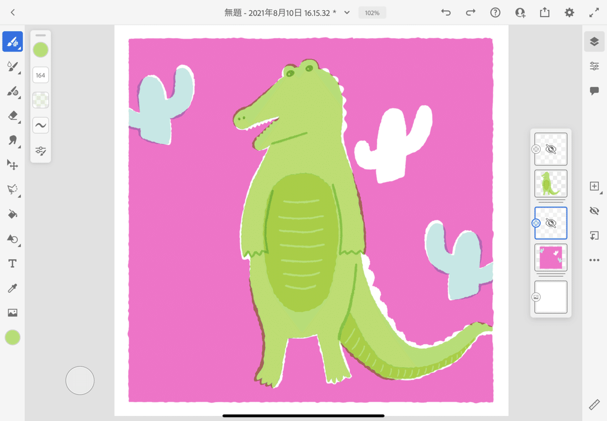
Task: Click the mask badge on the selected layer
Action: (x=536, y=223)
